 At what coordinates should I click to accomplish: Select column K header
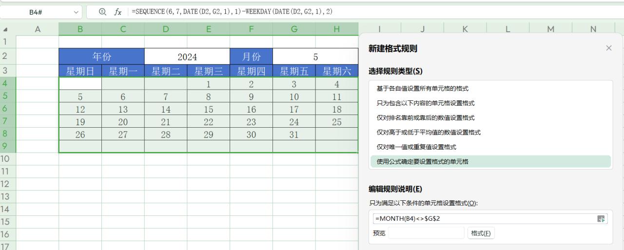[x=465, y=29]
